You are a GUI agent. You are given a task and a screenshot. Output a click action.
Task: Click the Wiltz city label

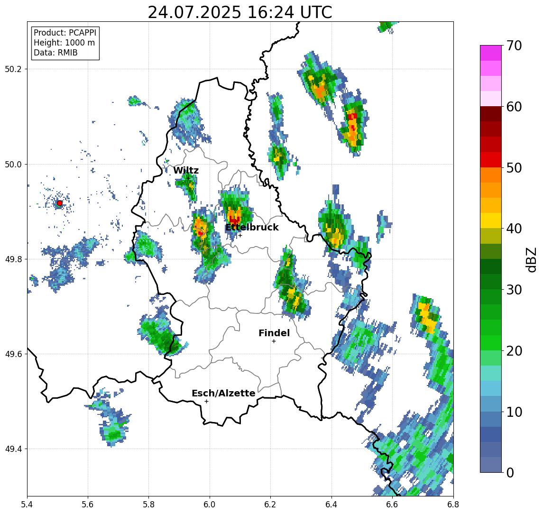click(186, 170)
